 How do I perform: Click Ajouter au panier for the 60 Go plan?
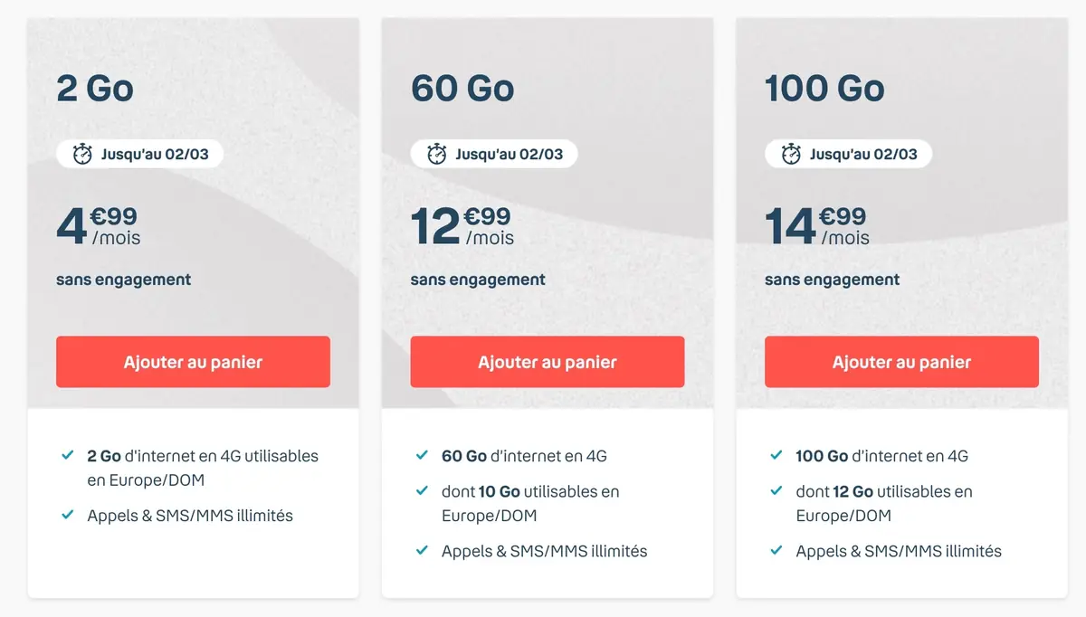(547, 361)
